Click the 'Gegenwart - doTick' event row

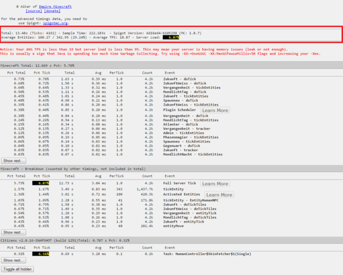(x=171, y=146)
